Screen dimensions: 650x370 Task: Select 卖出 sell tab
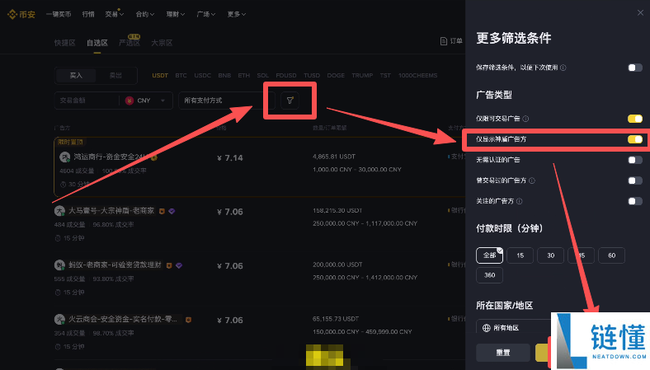(115, 76)
